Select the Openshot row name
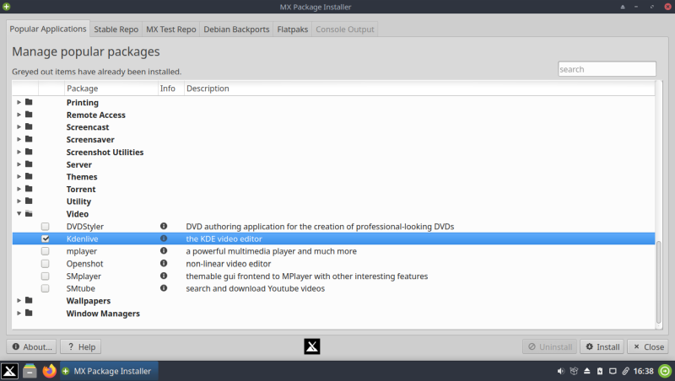Screen dimensions: 675x381 tap(85, 264)
